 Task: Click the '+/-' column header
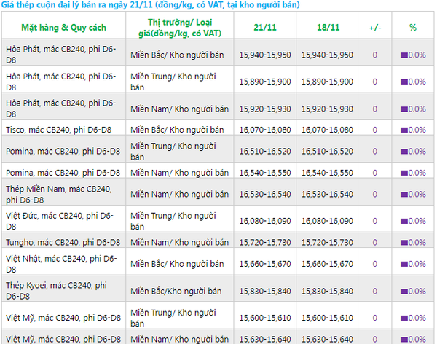tap(375, 28)
